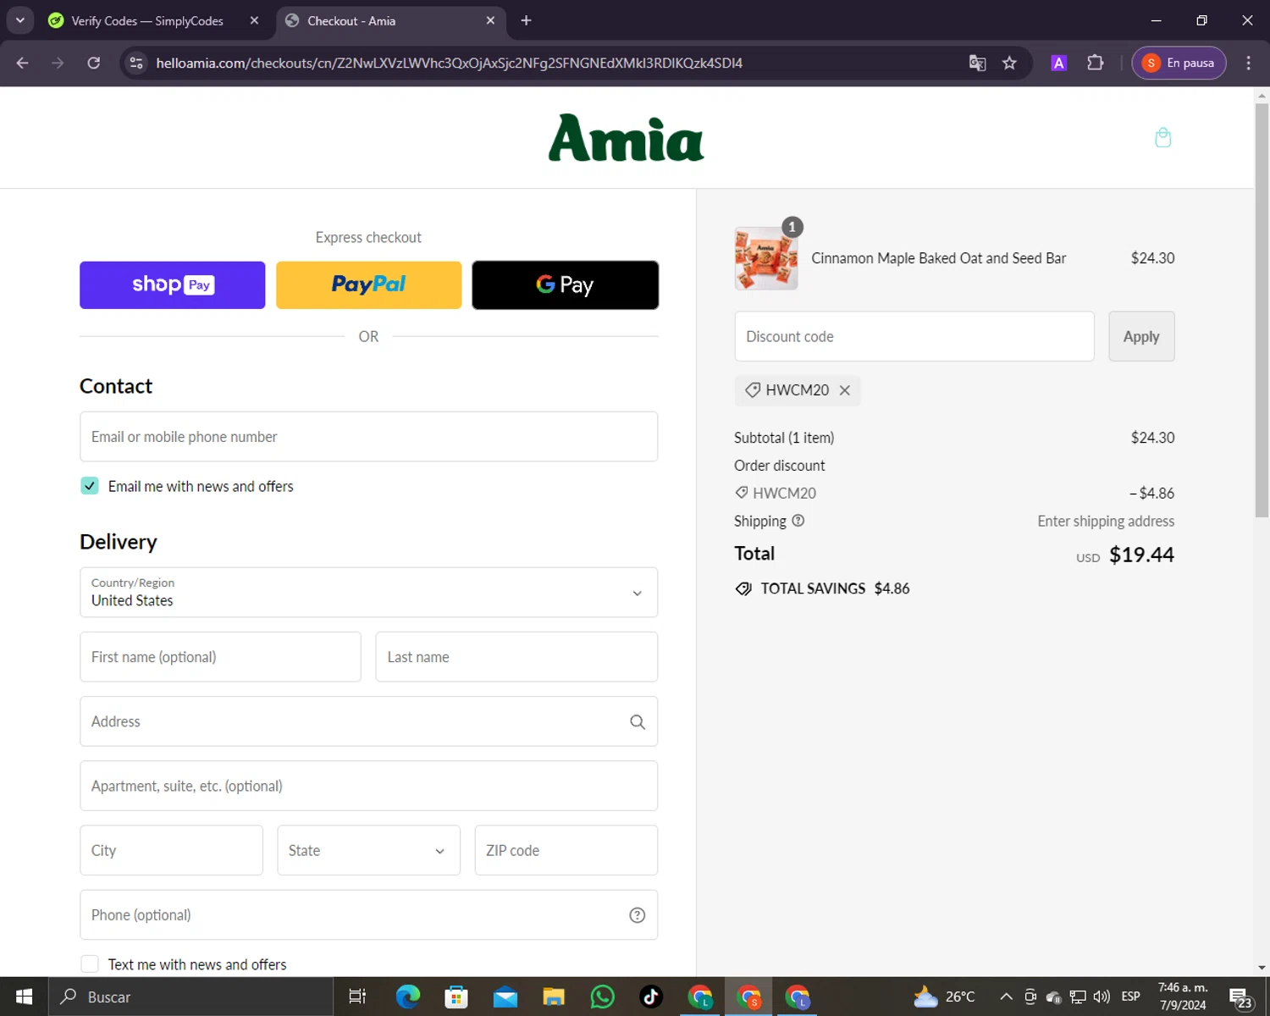Bookmark this page with the star icon

click(1009, 63)
